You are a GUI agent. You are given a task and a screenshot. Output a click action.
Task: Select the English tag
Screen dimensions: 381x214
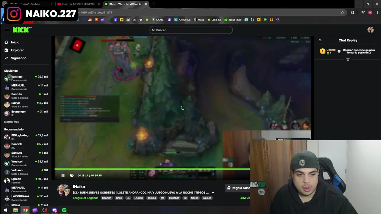[138, 198]
